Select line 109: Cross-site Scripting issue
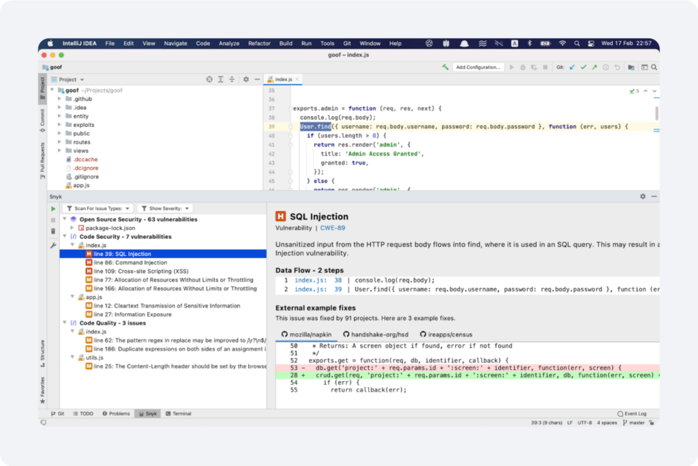Screen dimensions: 698x466 (140, 272)
